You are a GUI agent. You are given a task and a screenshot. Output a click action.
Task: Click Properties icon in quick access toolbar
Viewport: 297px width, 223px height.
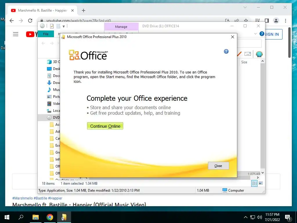tap(52, 26)
